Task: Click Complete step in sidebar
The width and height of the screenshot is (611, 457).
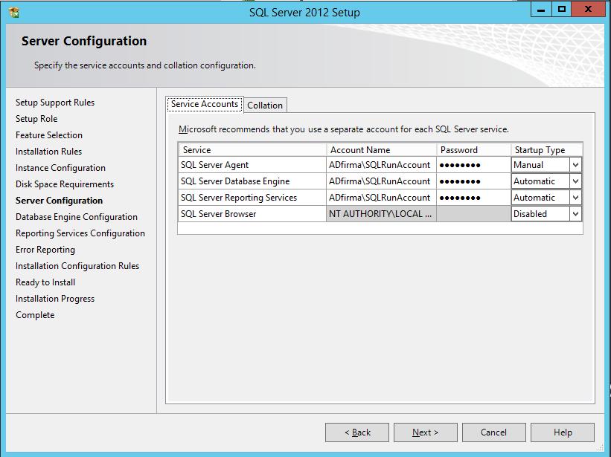Action: (x=35, y=314)
